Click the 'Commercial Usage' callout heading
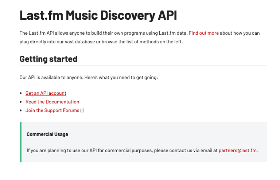Viewport: 280px width, 180px height. (47, 134)
